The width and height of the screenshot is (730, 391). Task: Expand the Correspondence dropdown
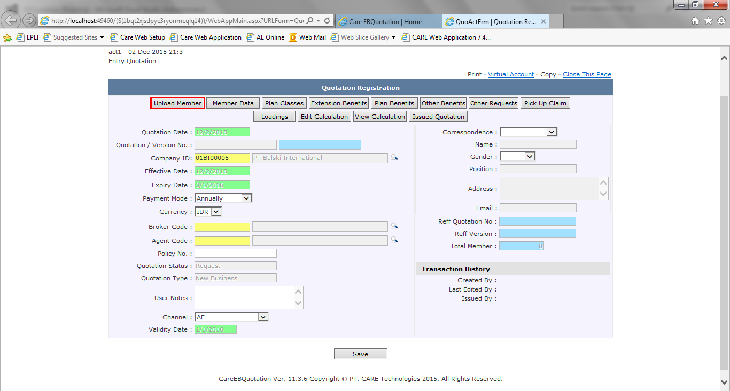point(552,132)
